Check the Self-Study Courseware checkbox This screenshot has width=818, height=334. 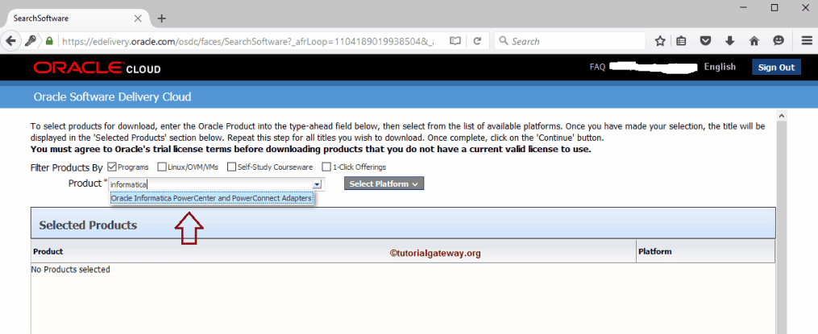tap(231, 167)
